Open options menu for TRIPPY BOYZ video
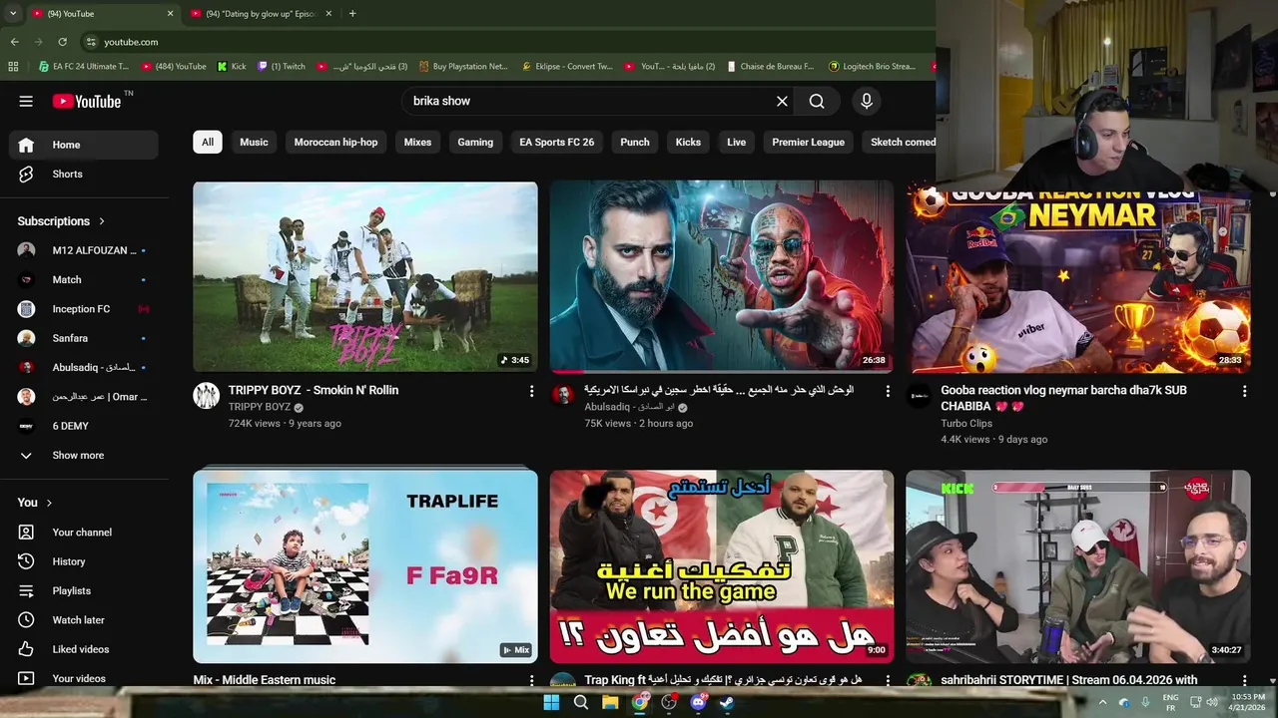 tap(531, 391)
